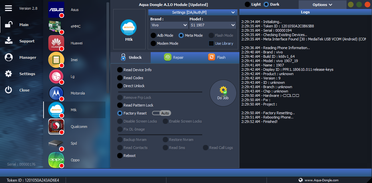Screen dimensions: 372x183
Task: Switch to the Repair tab
Action: tap(174, 57)
